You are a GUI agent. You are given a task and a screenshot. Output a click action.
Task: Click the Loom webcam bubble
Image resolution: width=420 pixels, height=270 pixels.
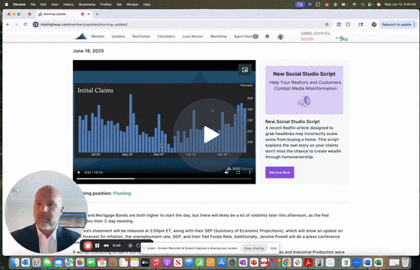(x=46, y=212)
